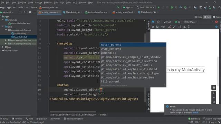
Task: Open the app run configuration dropdown
Action: [x=128, y=7]
